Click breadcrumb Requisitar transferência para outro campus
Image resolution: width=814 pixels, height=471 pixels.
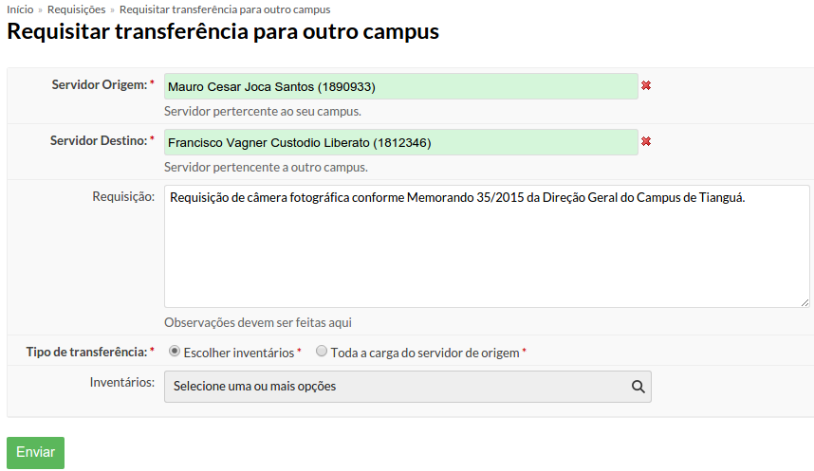pyautogui.click(x=225, y=9)
